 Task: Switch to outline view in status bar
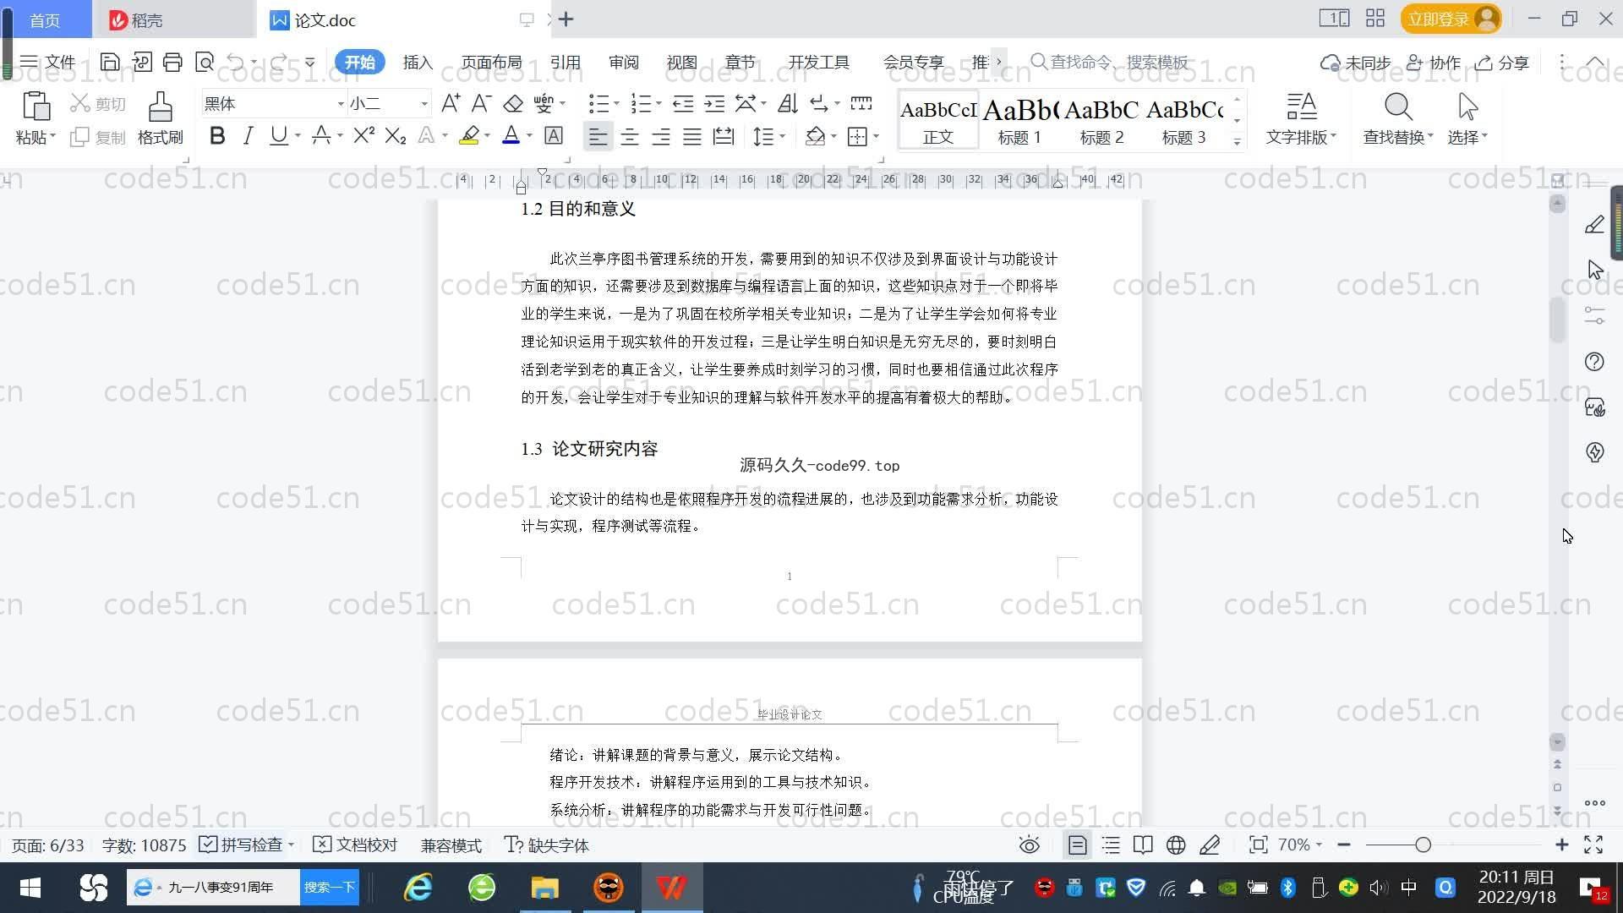tap(1111, 845)
